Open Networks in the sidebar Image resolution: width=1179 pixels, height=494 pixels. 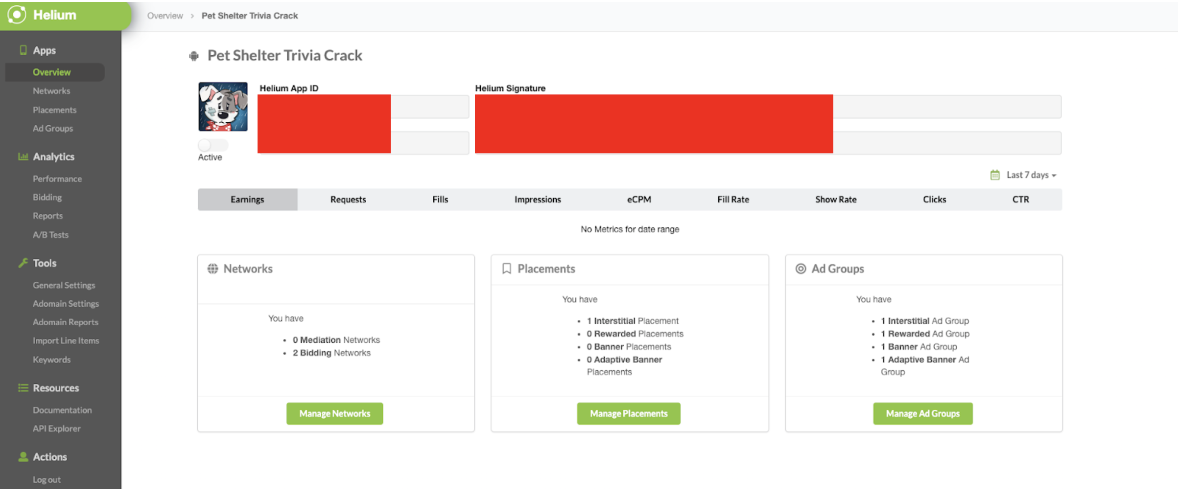pyautogui.click(x=51, y=91)
